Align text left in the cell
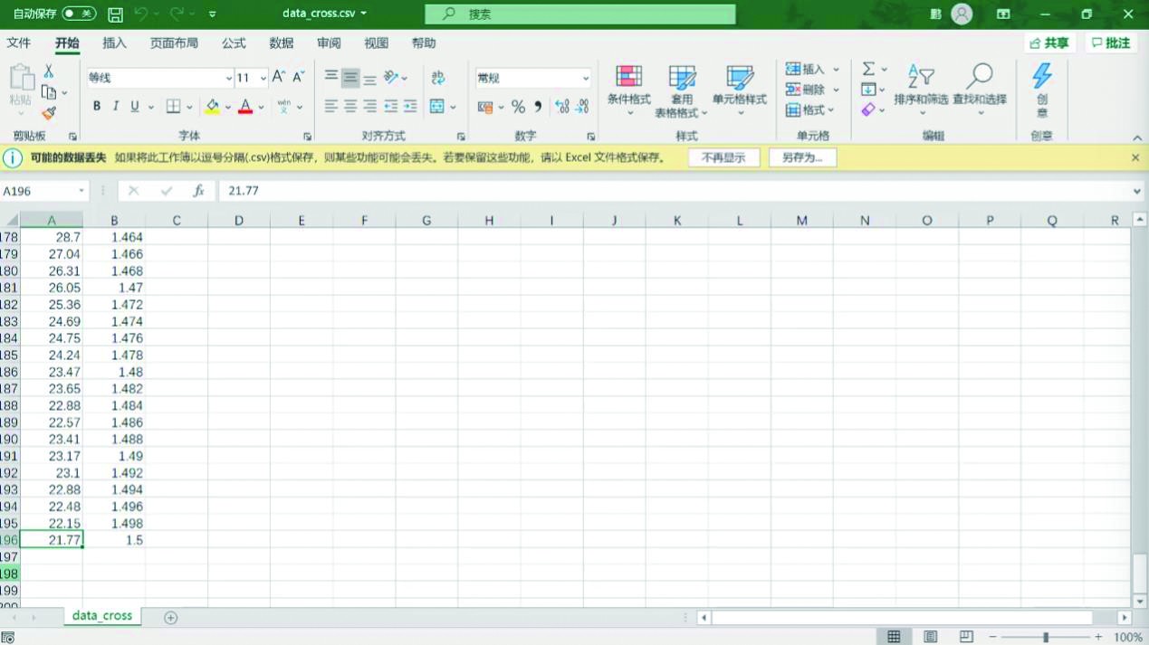1149x645 pixels. [331, 107]
